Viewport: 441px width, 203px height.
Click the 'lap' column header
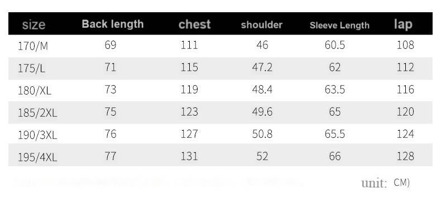403,24
